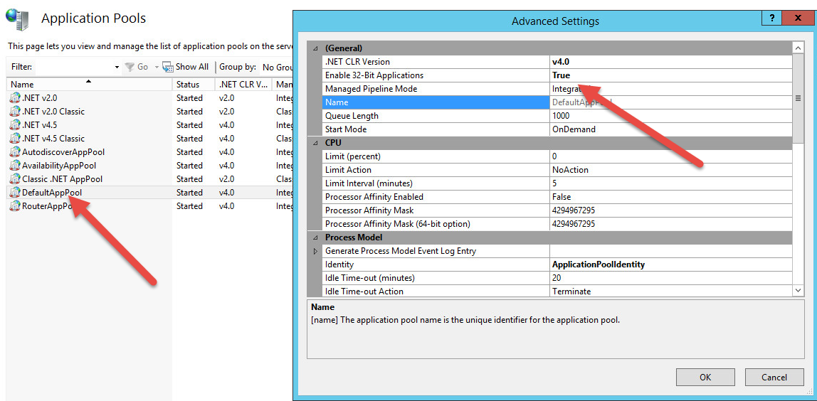Collapse the Process Model section
Viewport: 817px width, 401px height.
(x=315, y=237)
